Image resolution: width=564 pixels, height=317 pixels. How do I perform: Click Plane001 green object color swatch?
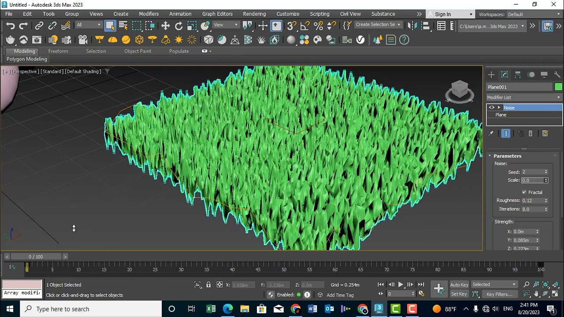coord(559,87)
